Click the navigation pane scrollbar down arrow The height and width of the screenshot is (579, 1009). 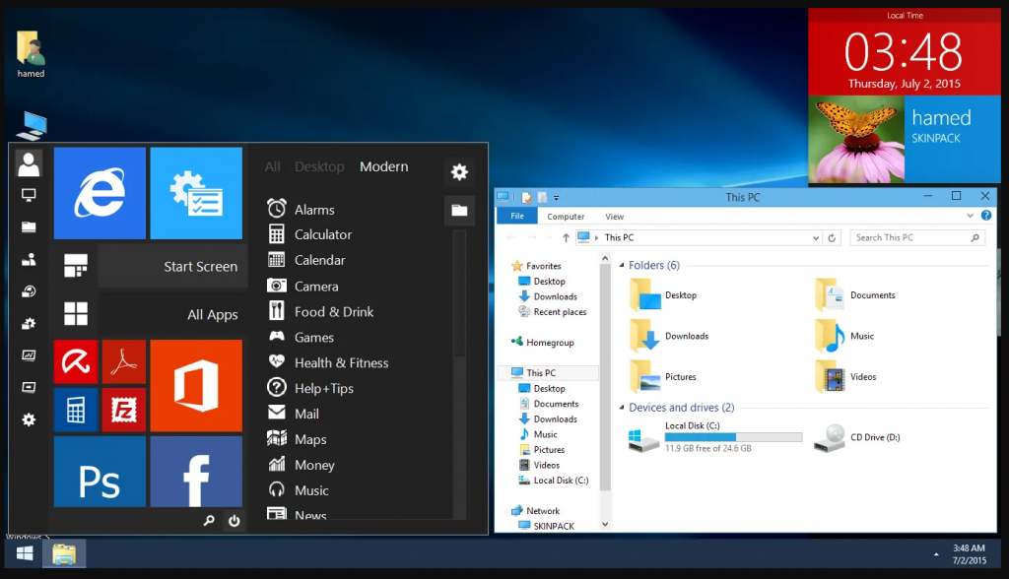pyautogui.click(x=605, y=524)
